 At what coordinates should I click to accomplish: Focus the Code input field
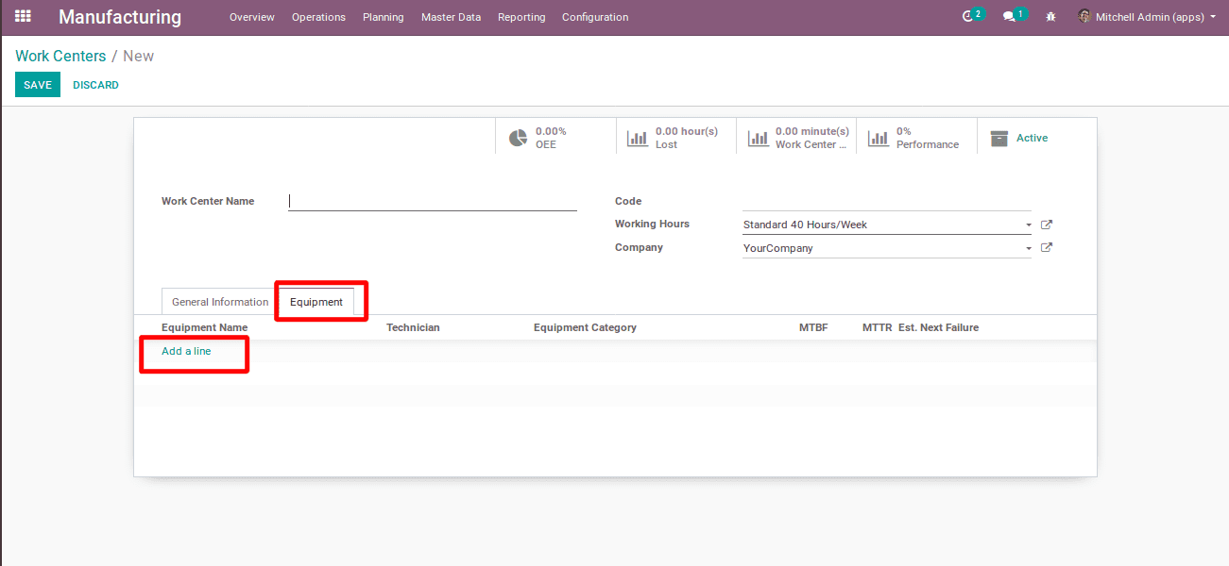887,201
